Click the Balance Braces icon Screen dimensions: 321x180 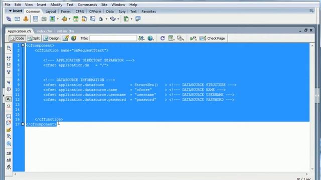(9, 89)
